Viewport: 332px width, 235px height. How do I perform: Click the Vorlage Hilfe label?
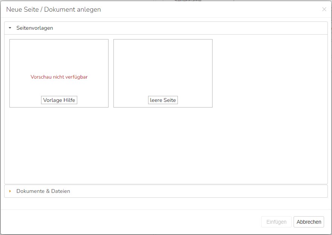pyautogui.click(x=59, y=100)
